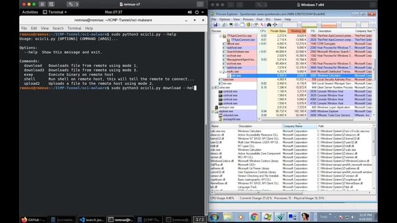
Task: Open the Terminal window's Search menu
Action: (x=58, y=28)
